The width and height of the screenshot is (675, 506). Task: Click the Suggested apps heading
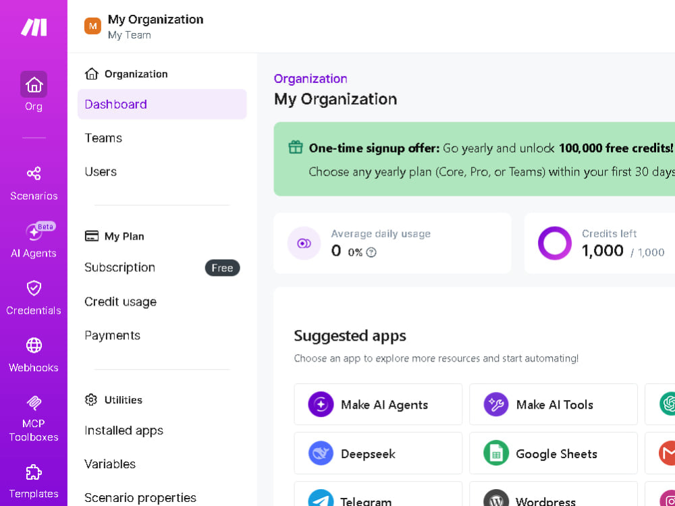(x=350, y=335)
